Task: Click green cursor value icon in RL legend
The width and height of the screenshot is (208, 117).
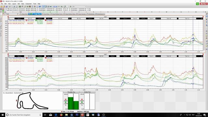Action: point(36,20)
